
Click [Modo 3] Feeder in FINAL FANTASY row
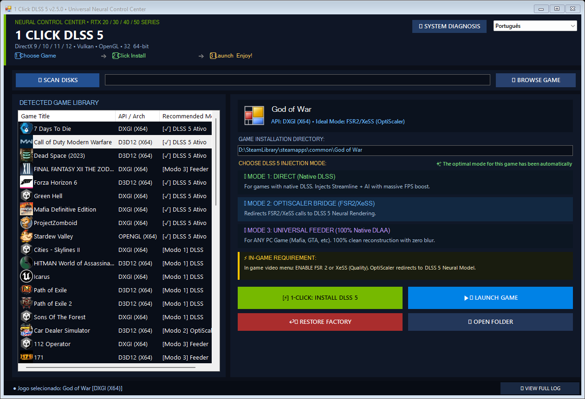click(x=185, y=169)
